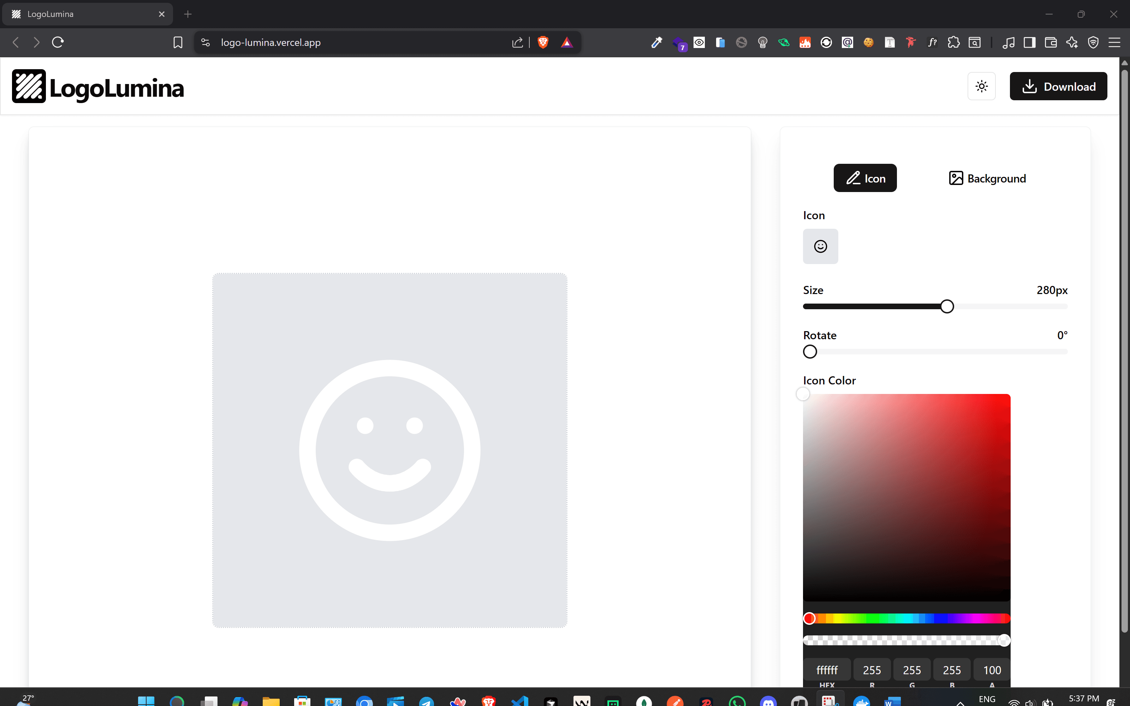The width and height of the screenshot is (1130, 706).
Task: Open Visual Studio Code from taskbar
Action: (520, 700)
